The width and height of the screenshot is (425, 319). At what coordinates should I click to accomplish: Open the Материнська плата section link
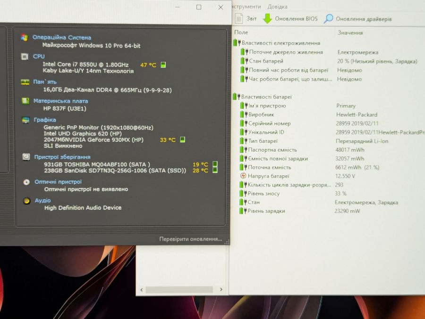coord(61,101)
